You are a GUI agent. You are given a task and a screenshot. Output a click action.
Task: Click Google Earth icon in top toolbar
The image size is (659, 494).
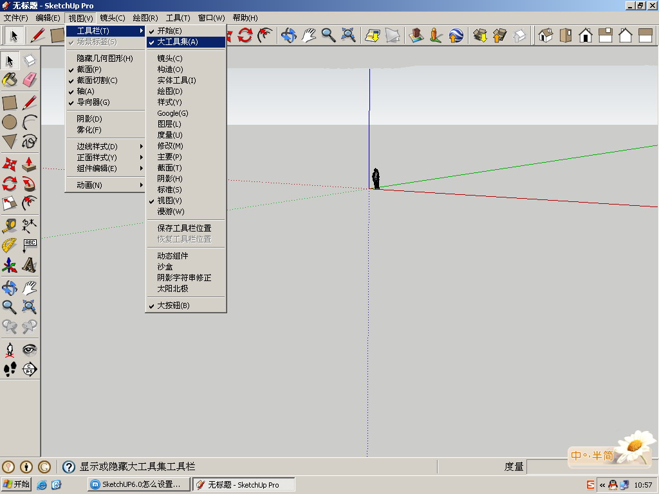456,35
